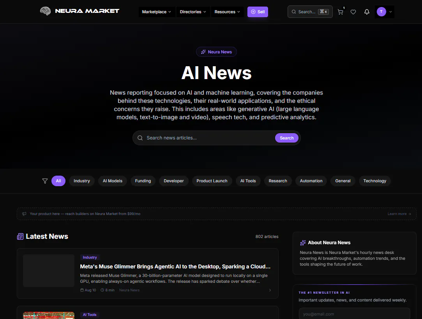Filter news by Developer
This screenshot has width=422, height=319.
point(173,181)
